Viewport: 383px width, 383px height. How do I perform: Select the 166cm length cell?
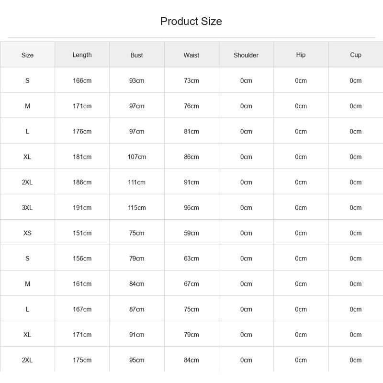(82, 80)
